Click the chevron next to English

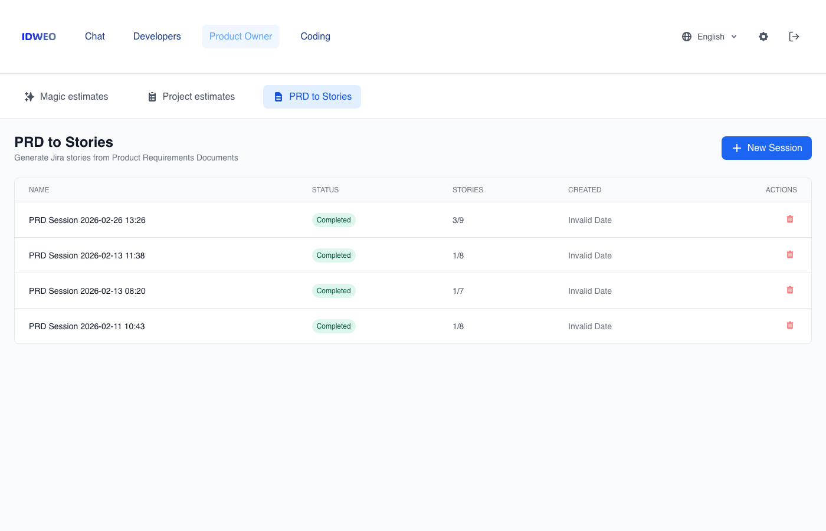pos(734,37)
